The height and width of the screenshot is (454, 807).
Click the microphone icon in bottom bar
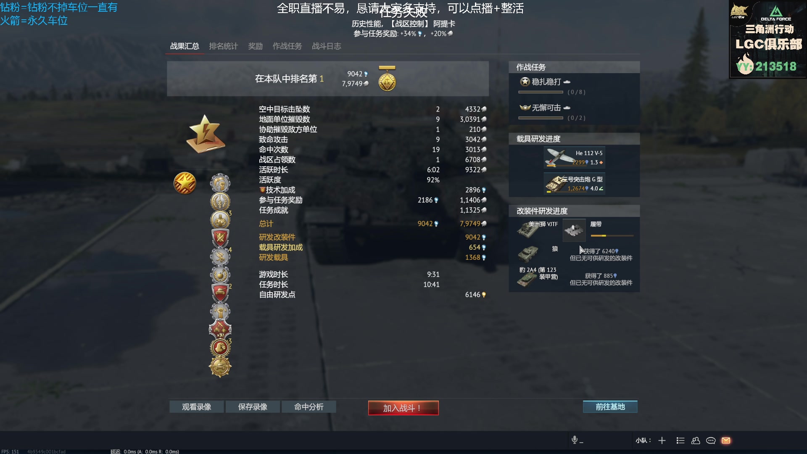coord(575,440)
